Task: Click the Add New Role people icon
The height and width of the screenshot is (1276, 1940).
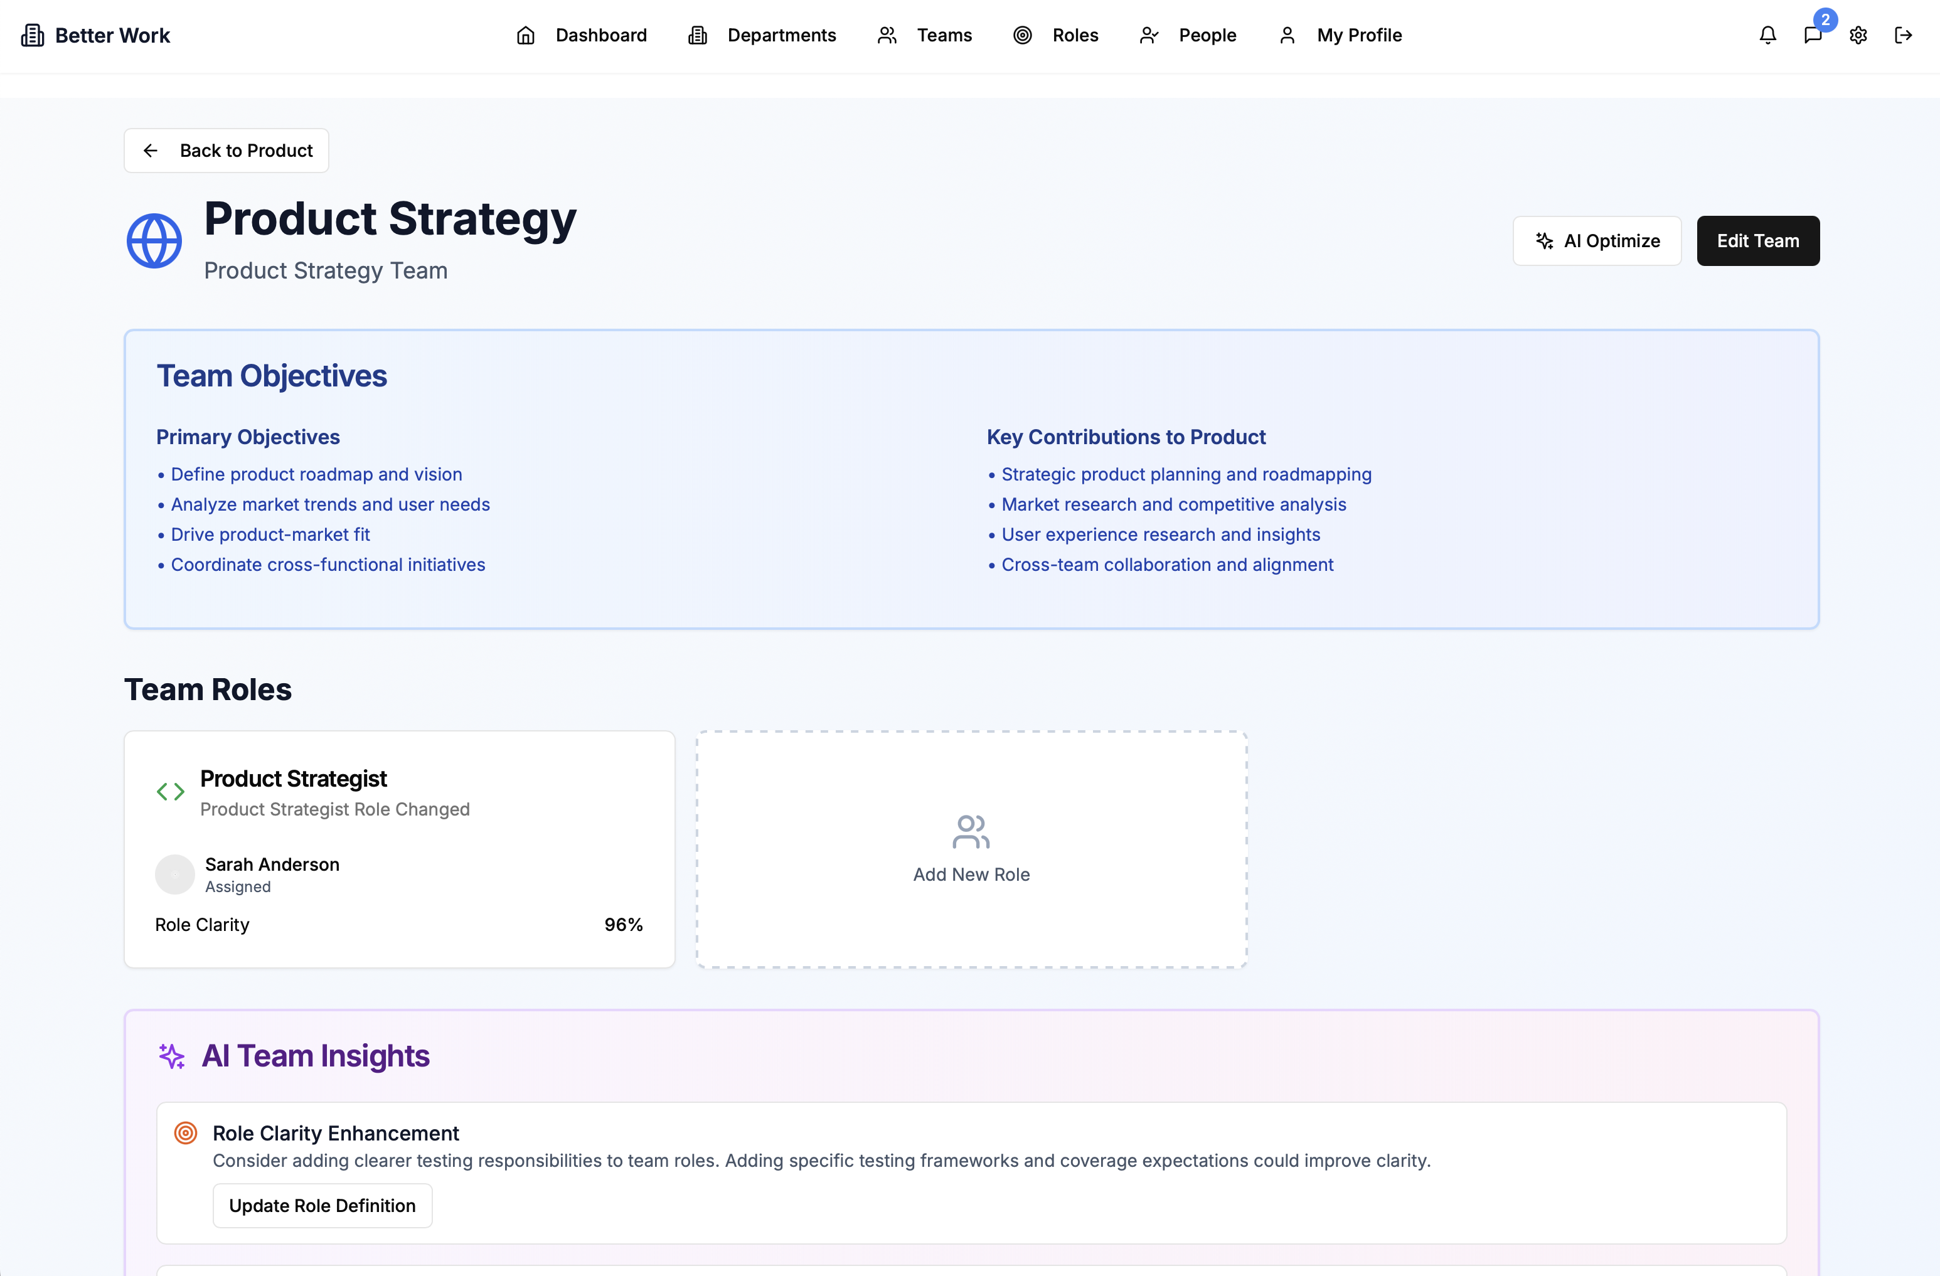Action: coord(971,832)
